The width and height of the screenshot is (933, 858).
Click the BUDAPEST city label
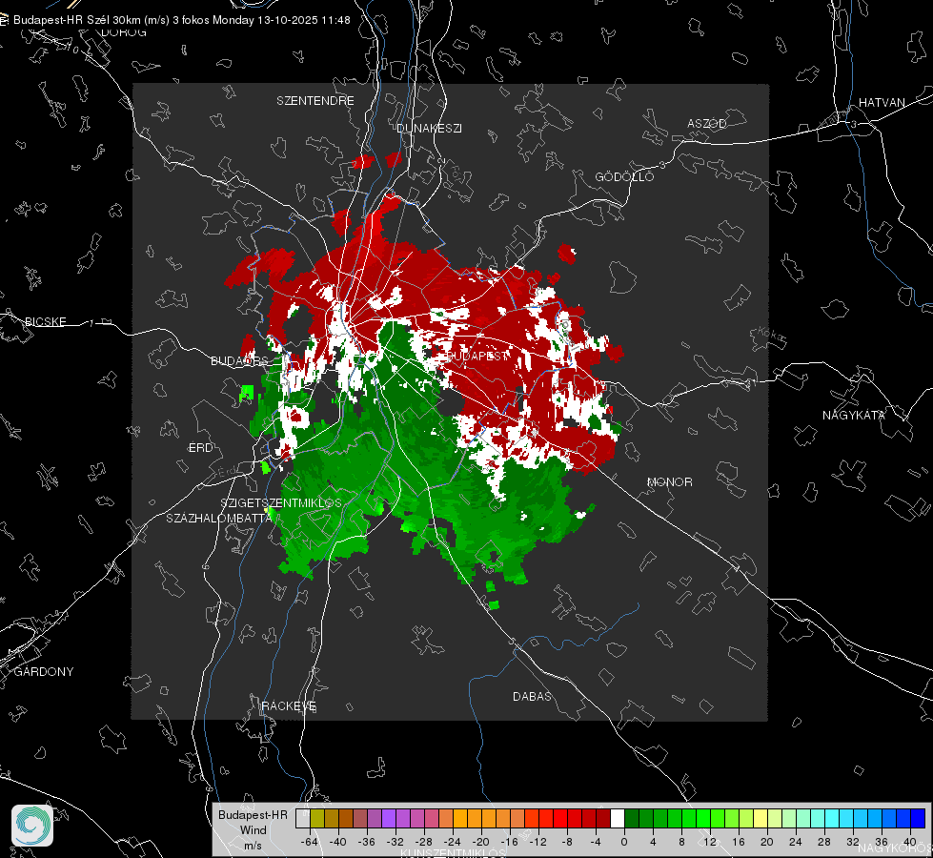(477, 356)
